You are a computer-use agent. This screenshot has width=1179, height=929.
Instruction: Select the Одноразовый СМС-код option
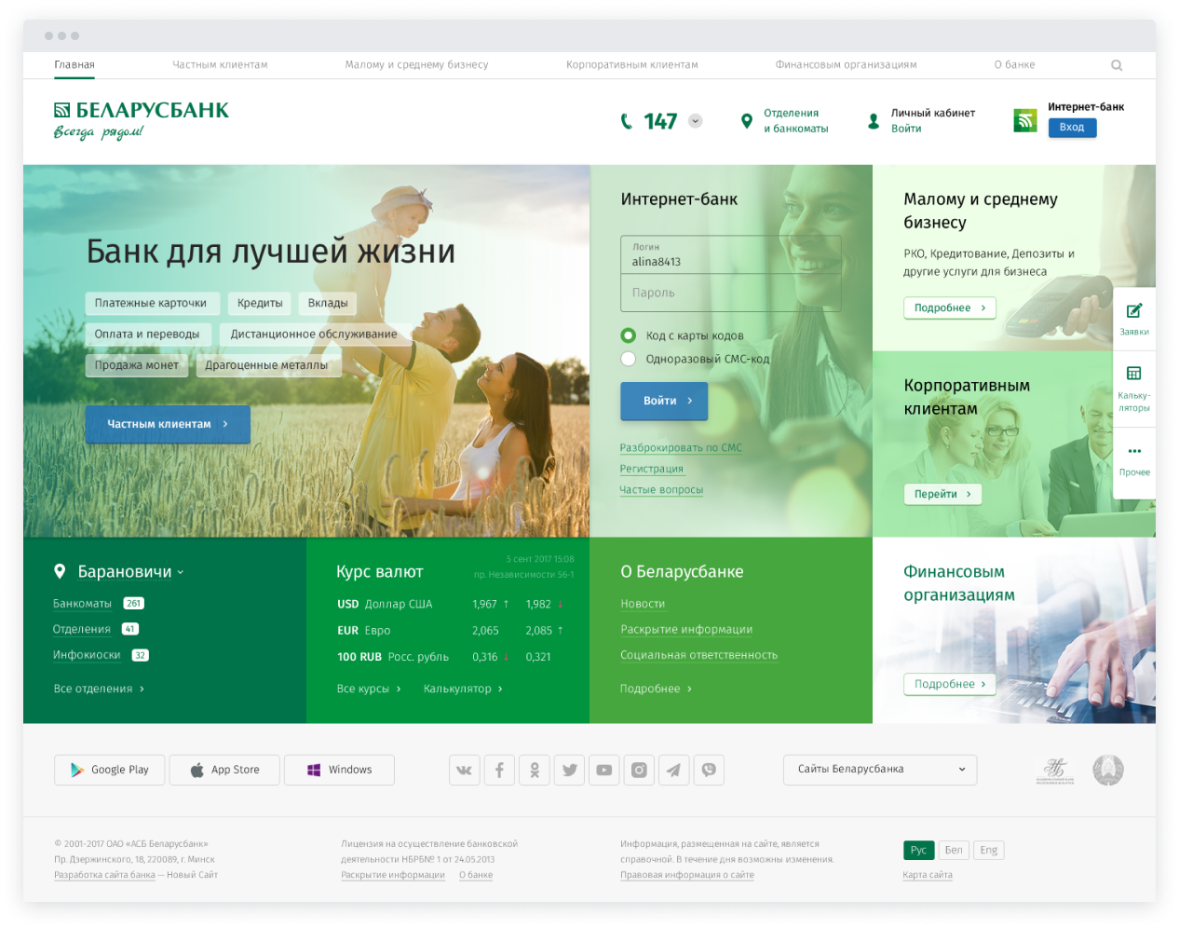click(x=629, y=359)
